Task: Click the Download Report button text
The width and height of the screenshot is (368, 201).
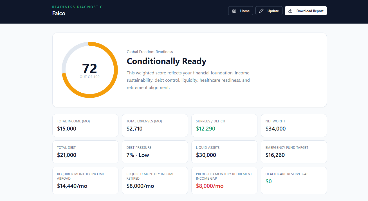Action: pos(310,11)
